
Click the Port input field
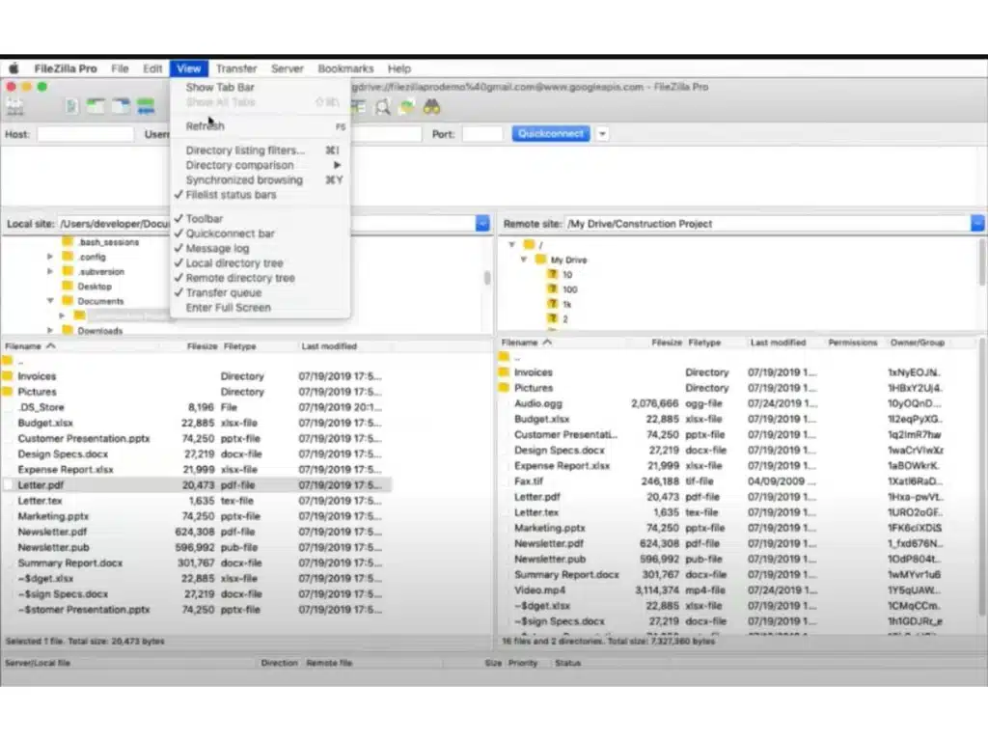(x=482, y=134)
